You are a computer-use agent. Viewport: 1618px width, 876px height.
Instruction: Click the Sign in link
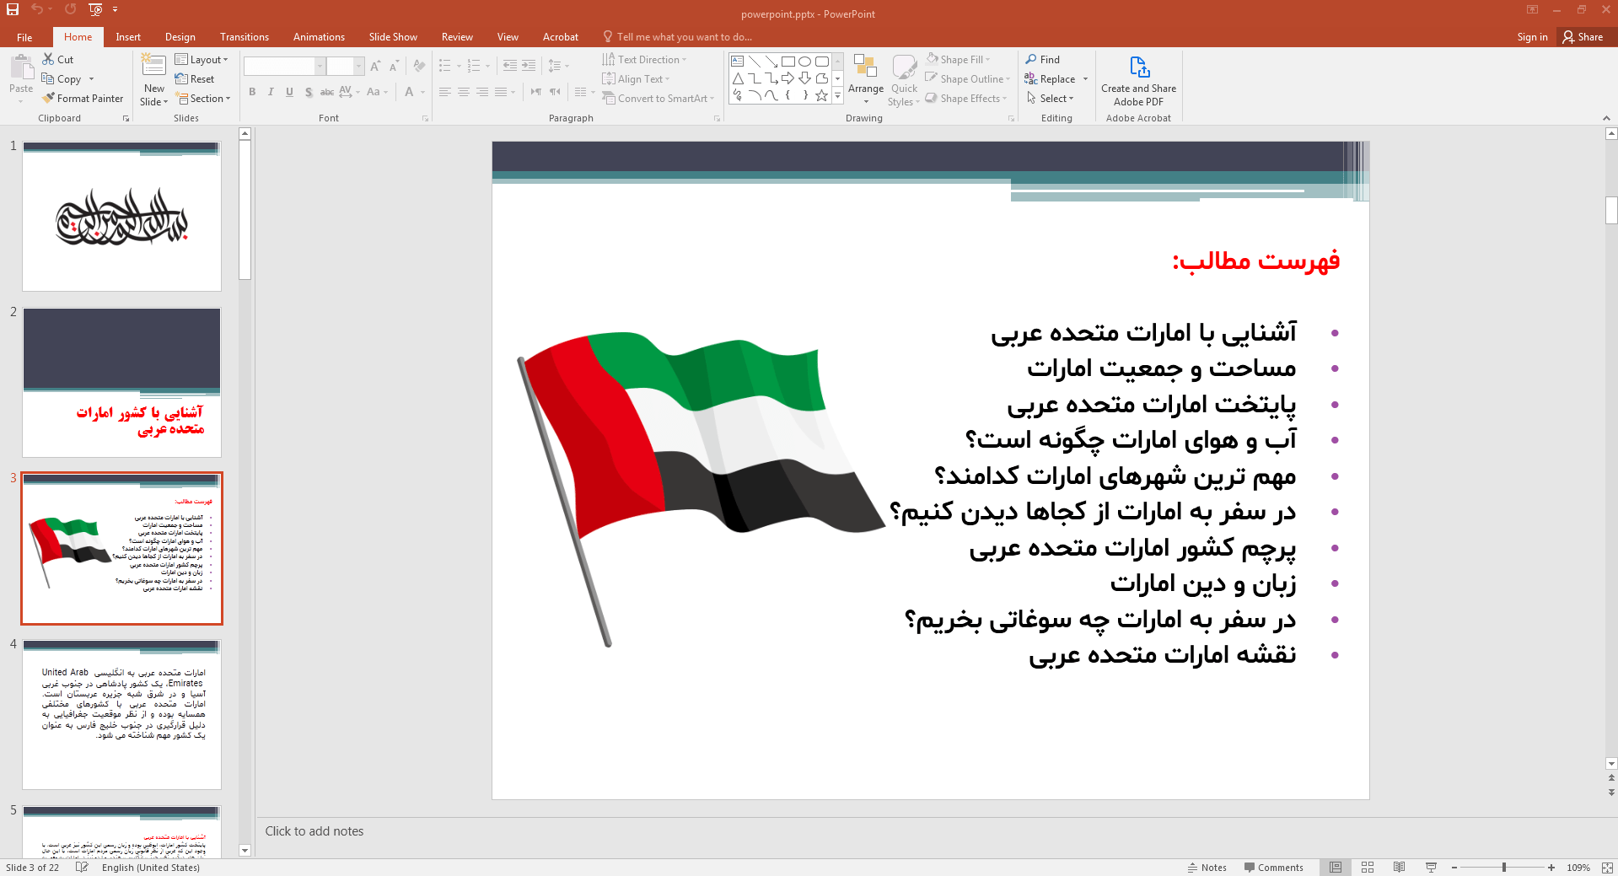[1532, 37]
